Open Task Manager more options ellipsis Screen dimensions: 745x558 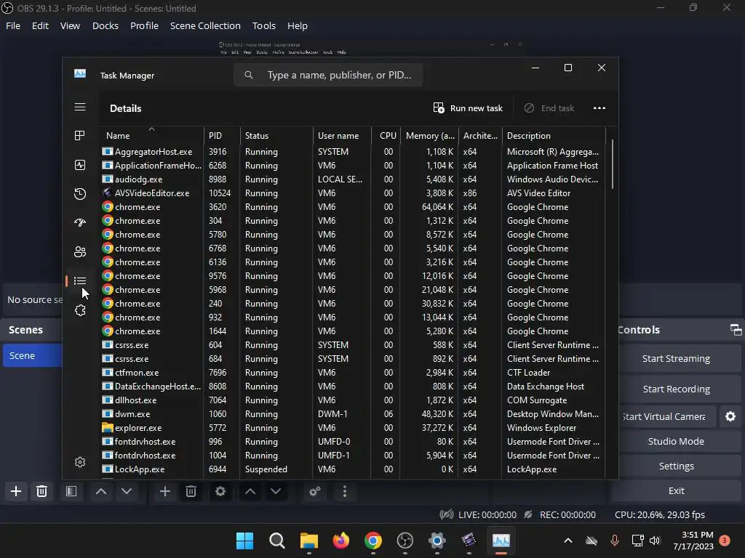tap(599, 108)
